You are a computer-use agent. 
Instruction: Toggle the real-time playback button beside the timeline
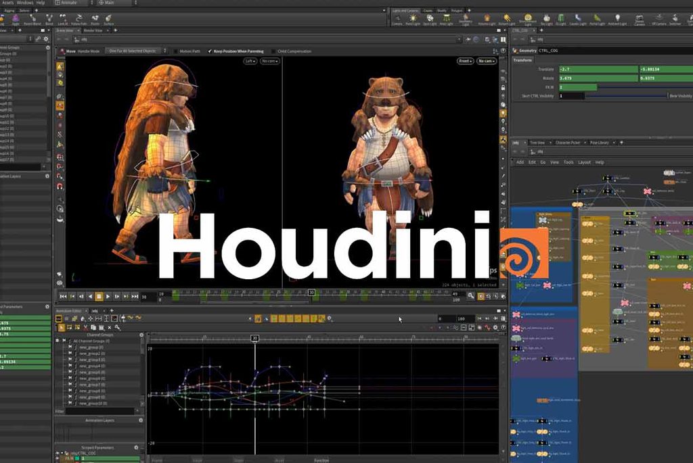pos(481,296)
